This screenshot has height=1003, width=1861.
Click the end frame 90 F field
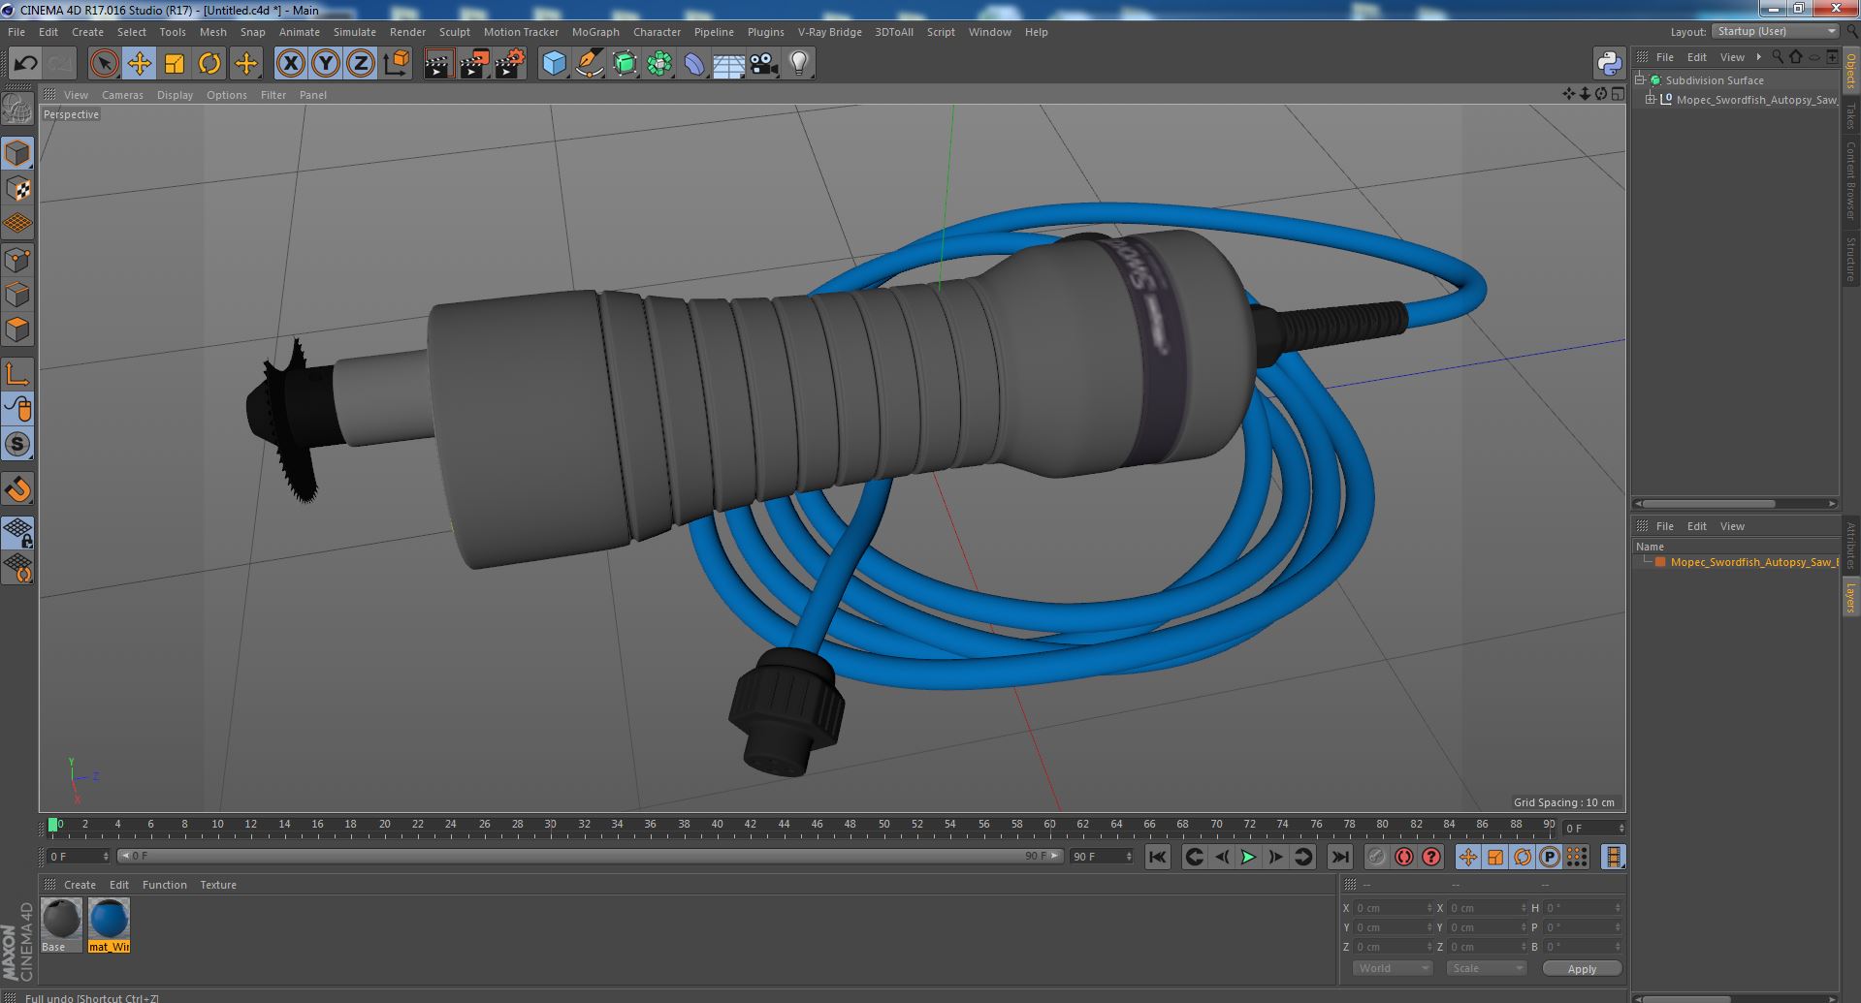(x=1101, y=857)
